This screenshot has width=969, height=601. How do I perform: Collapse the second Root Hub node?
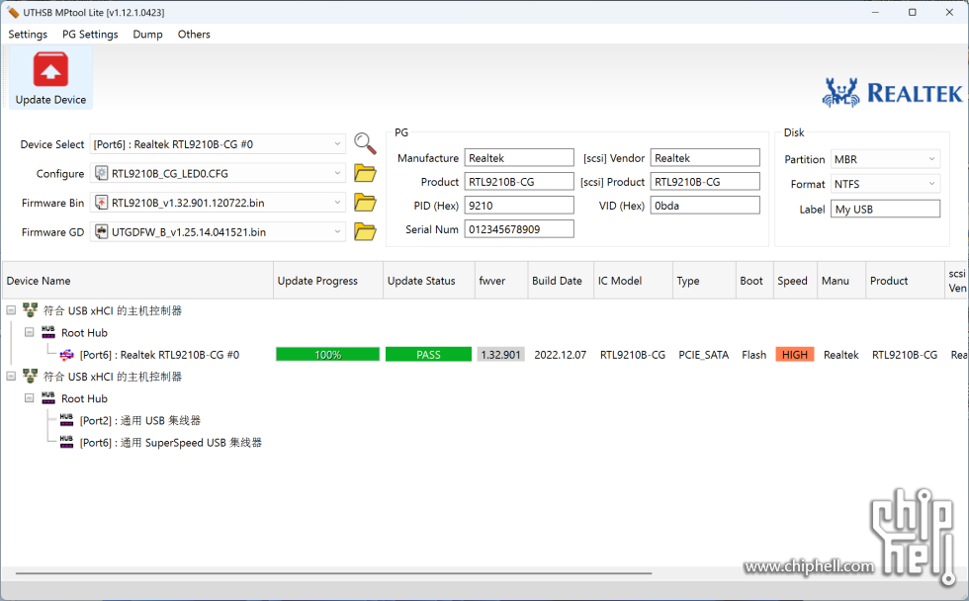(29, 398)
